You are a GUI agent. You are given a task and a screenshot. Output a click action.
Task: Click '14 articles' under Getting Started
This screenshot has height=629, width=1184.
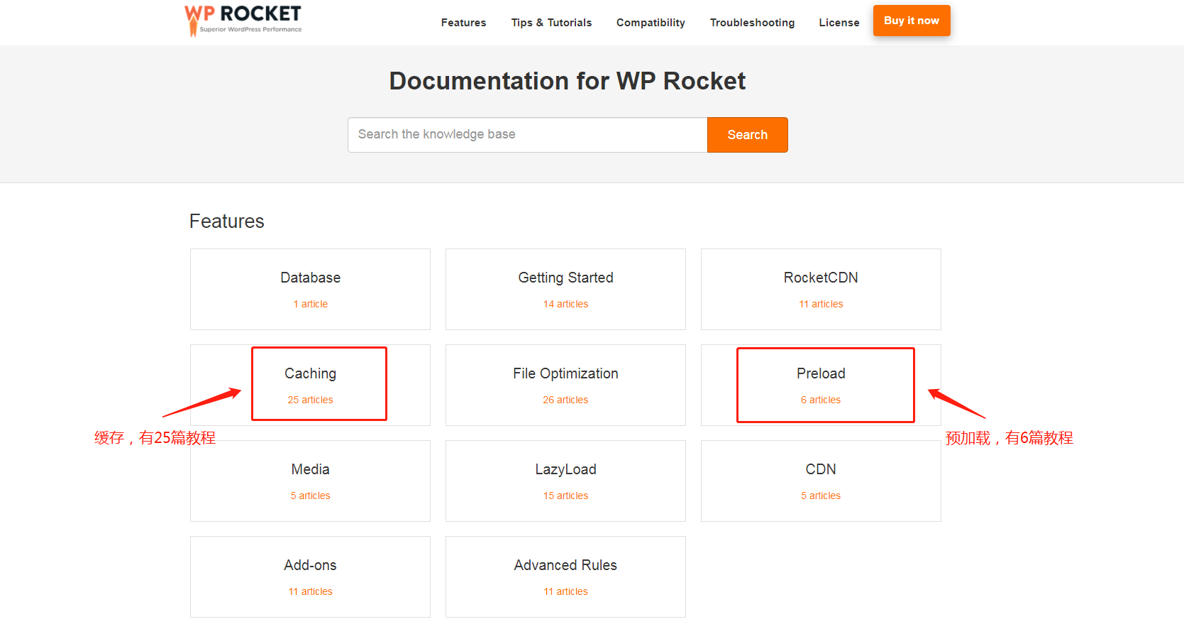[x=565, y=304]
